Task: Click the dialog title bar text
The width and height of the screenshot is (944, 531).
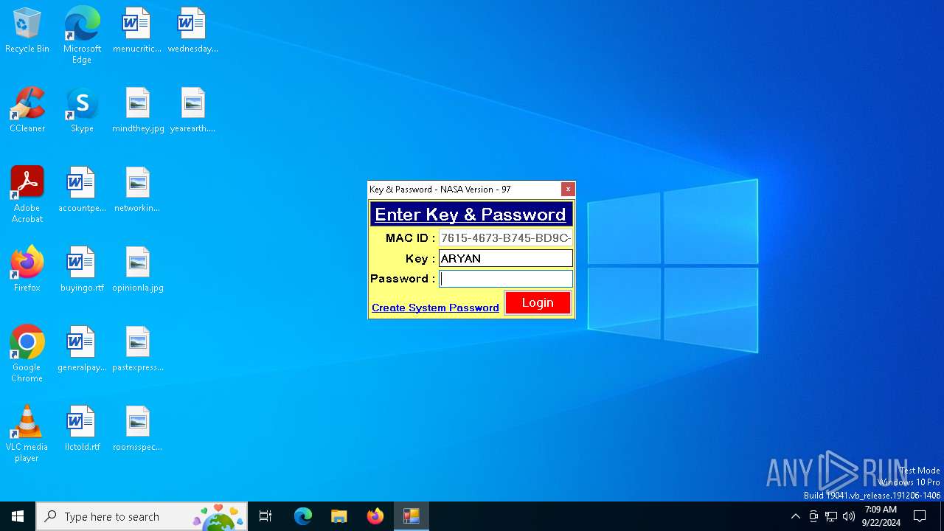Action: pyautogui.click(x=440, y=190)
